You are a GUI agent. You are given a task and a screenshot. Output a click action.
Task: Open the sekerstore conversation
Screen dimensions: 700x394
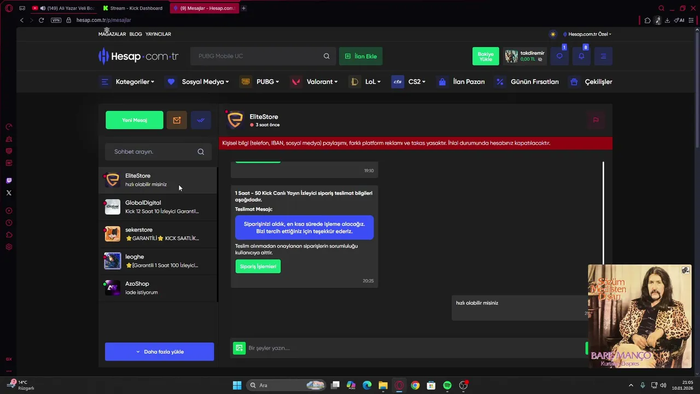(x=158, y=234)
